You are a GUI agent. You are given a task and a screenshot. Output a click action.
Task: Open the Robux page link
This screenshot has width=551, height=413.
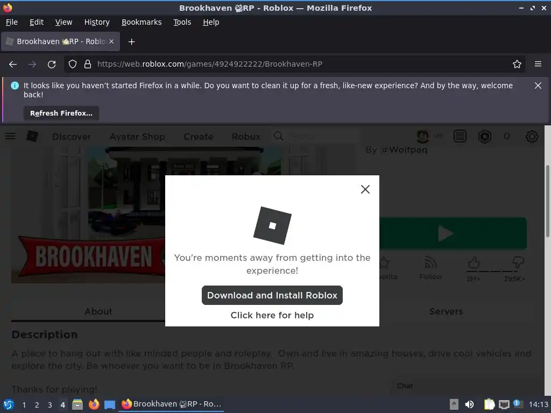click(x=246, y=137)
